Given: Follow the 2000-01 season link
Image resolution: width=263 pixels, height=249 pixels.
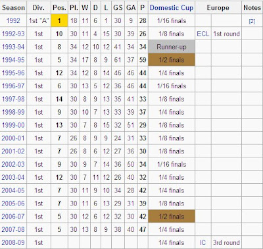Looking at the screenshot, I should tap(13, 138).
